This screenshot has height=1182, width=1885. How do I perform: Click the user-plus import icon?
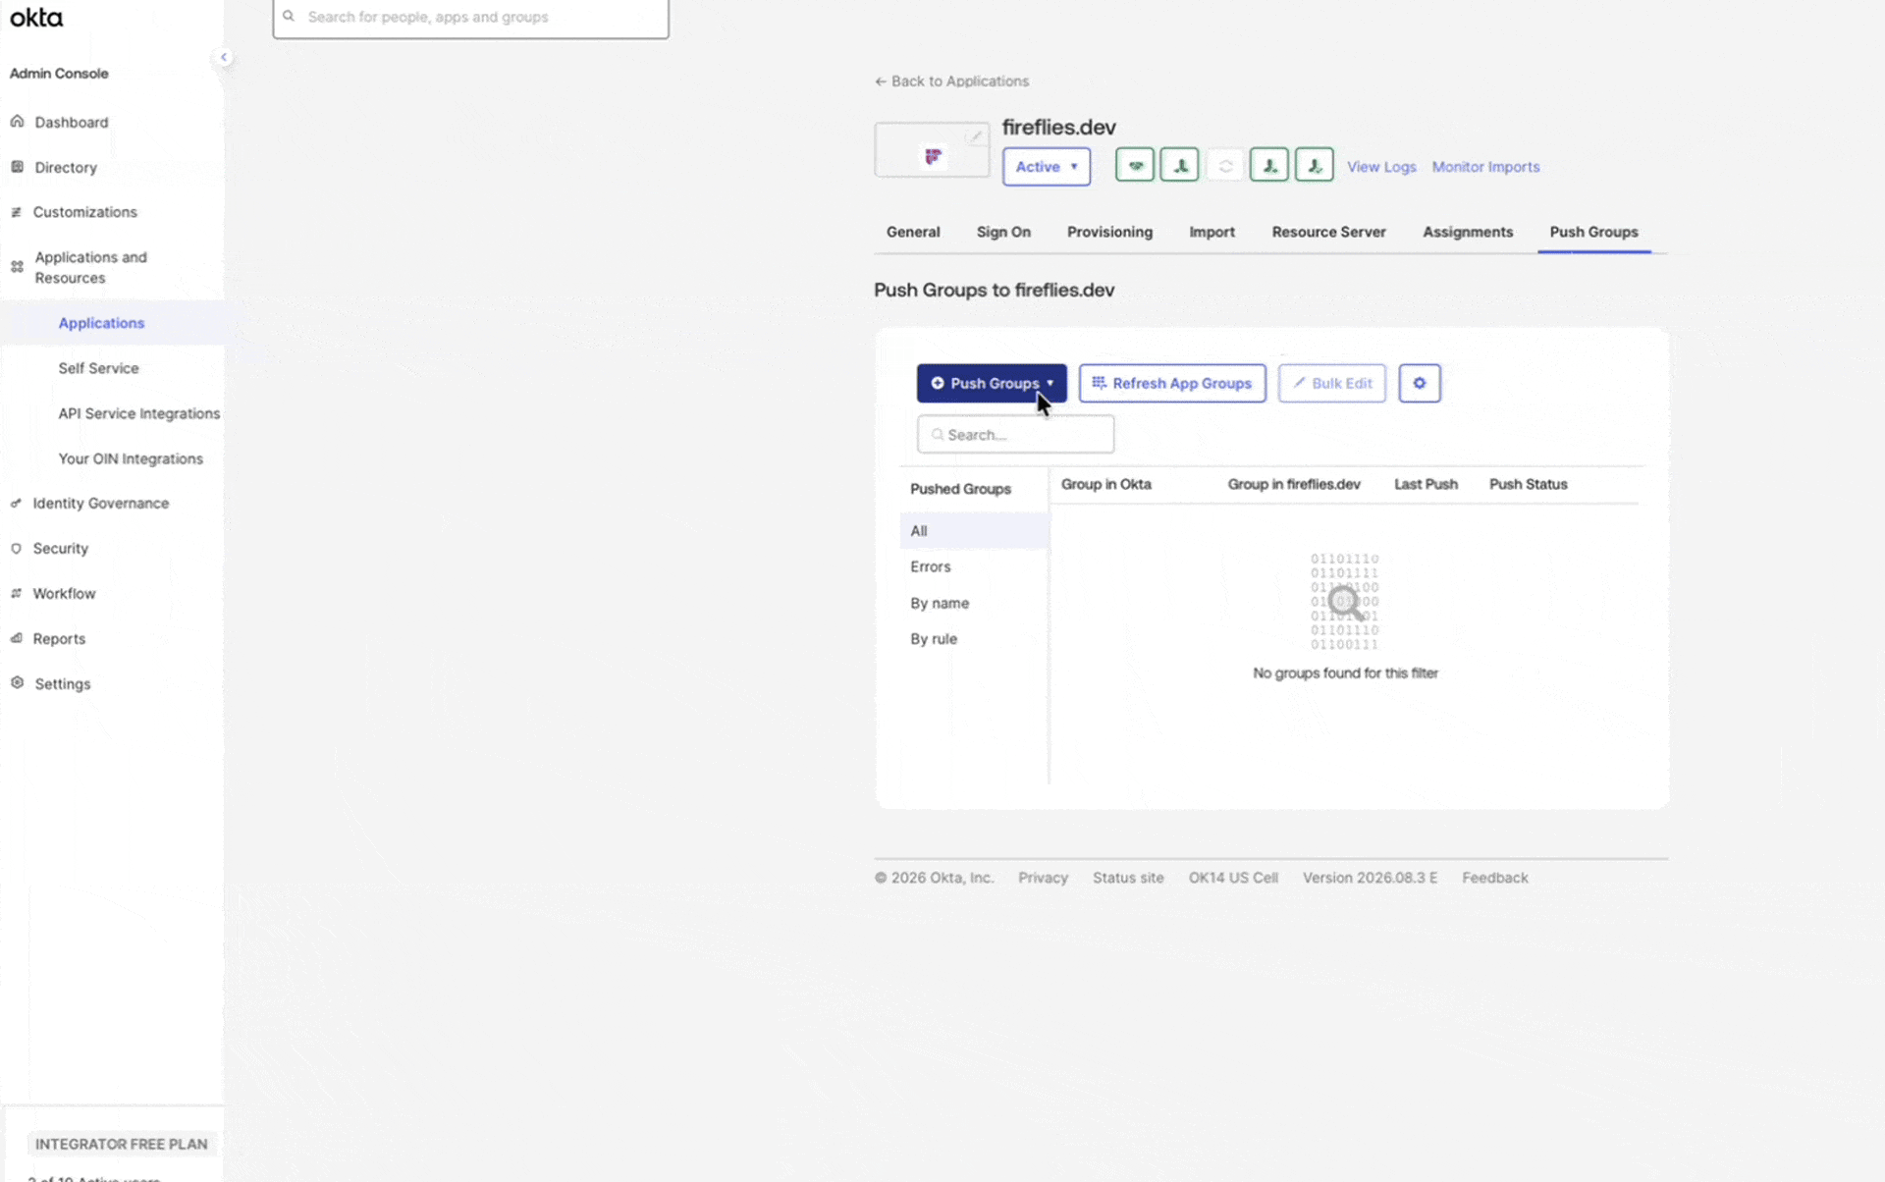tap(1269, 165)
